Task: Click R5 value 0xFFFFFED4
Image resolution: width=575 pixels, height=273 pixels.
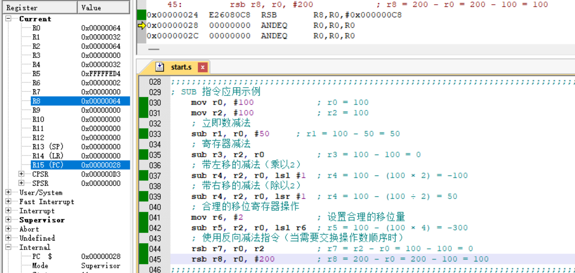Action: pyautogui.click(x=101, y=74)
